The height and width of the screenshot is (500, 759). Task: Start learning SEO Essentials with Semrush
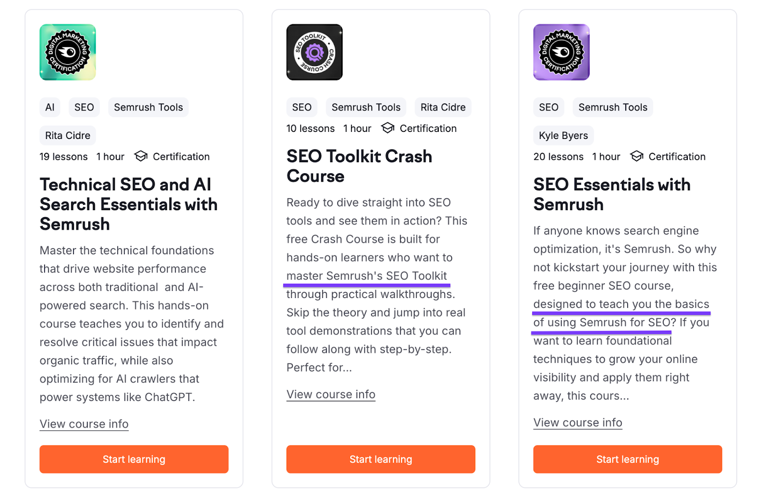[627, 459]
